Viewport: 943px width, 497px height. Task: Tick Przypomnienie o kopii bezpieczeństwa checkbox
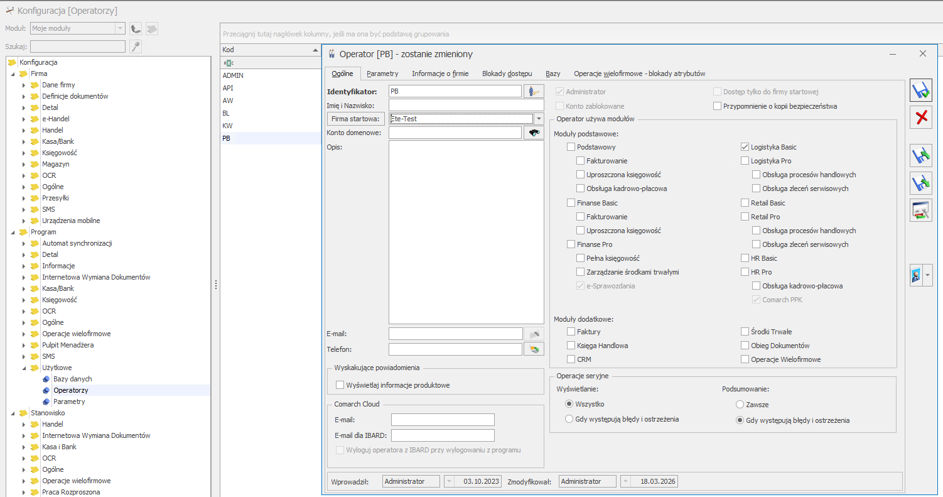[718, 106]
